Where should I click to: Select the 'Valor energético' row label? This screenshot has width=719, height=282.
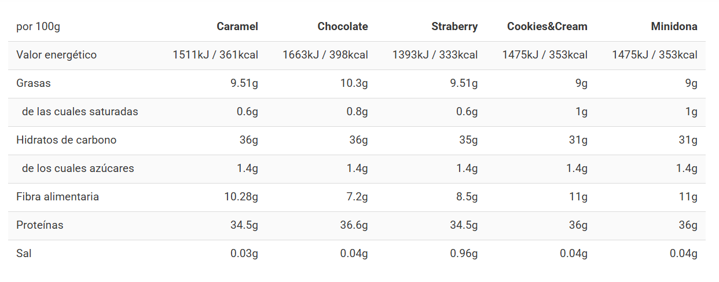point(56,55)
